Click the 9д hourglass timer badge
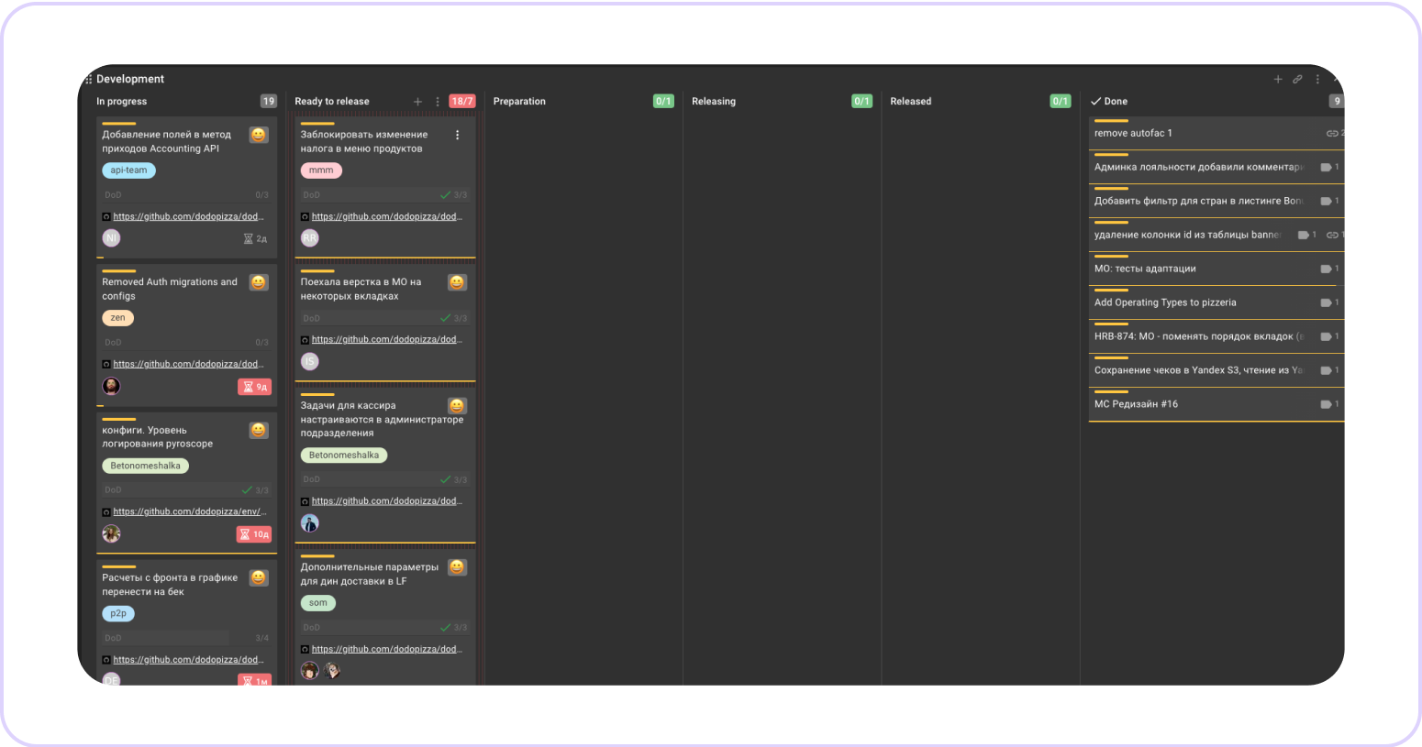The height and width of the screenshot is (747, 1422). coord(255,387)
